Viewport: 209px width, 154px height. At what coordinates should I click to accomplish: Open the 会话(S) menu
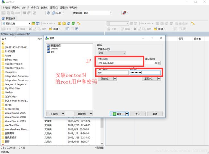pyautogui.click(x=44, y=7)
